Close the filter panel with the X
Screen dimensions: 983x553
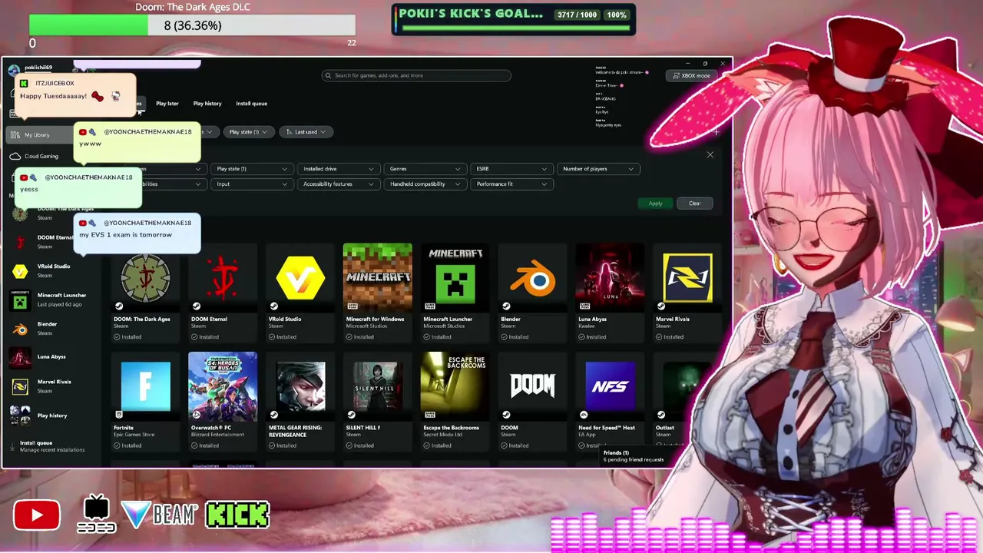tap(710, 155)
